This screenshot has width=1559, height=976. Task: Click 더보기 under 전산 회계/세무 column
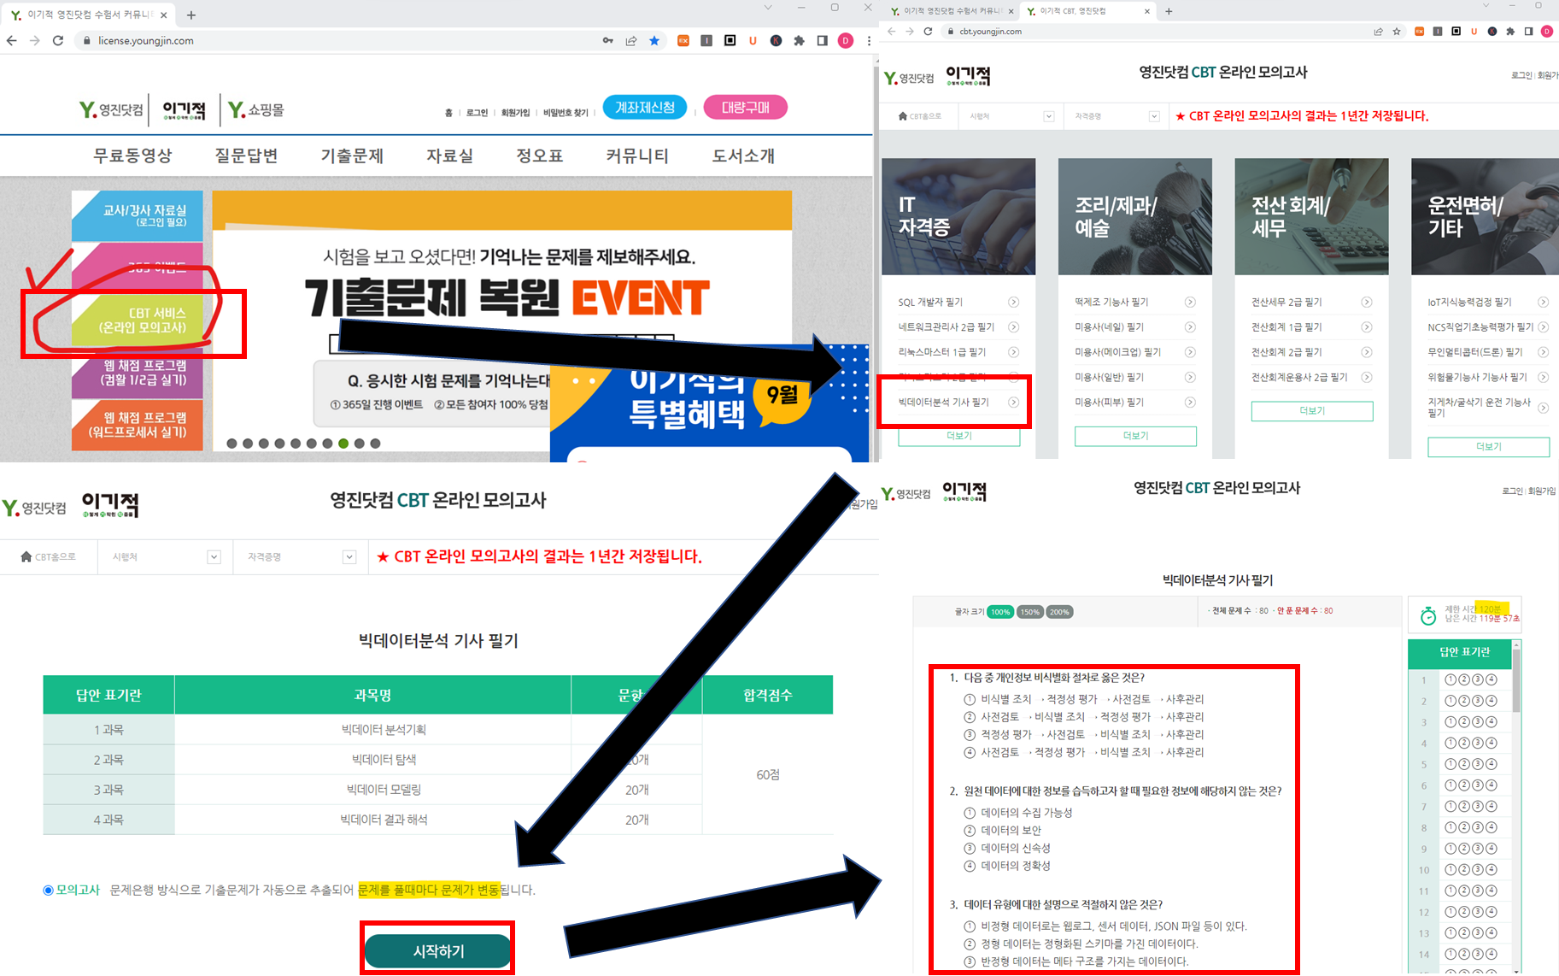pyautogui.click(x=1312, y=411)
